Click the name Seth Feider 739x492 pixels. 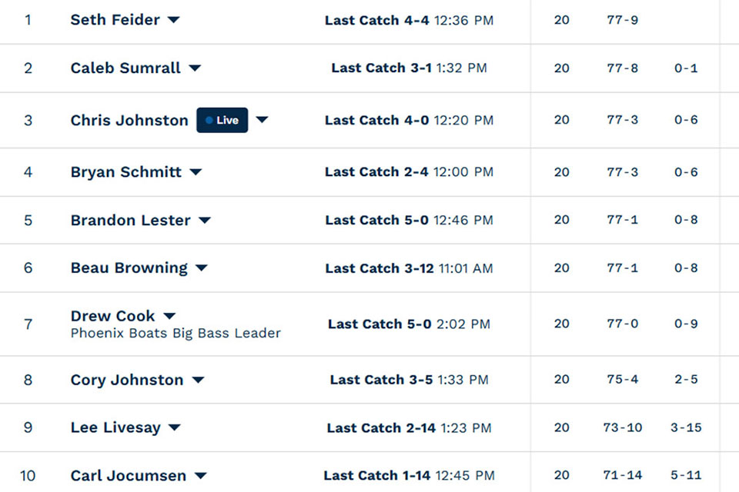tap(115, 20)
